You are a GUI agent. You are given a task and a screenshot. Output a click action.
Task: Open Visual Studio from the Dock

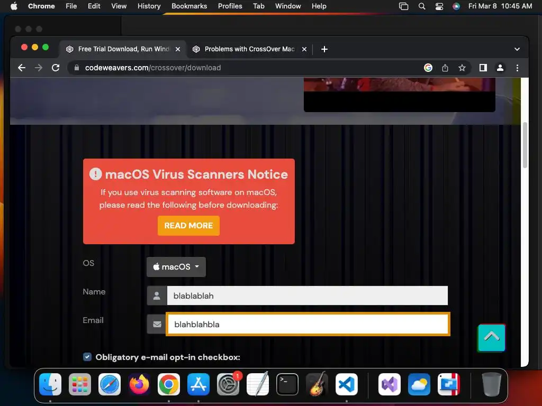click(390, 384)
